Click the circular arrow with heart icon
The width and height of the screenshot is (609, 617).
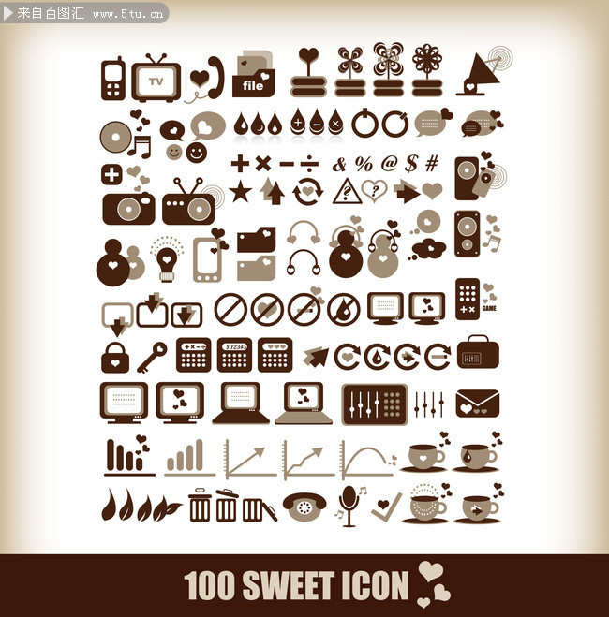point(348,357)
